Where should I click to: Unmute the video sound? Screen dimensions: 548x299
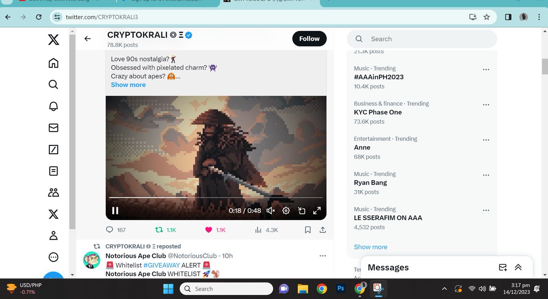pos(270,211)
